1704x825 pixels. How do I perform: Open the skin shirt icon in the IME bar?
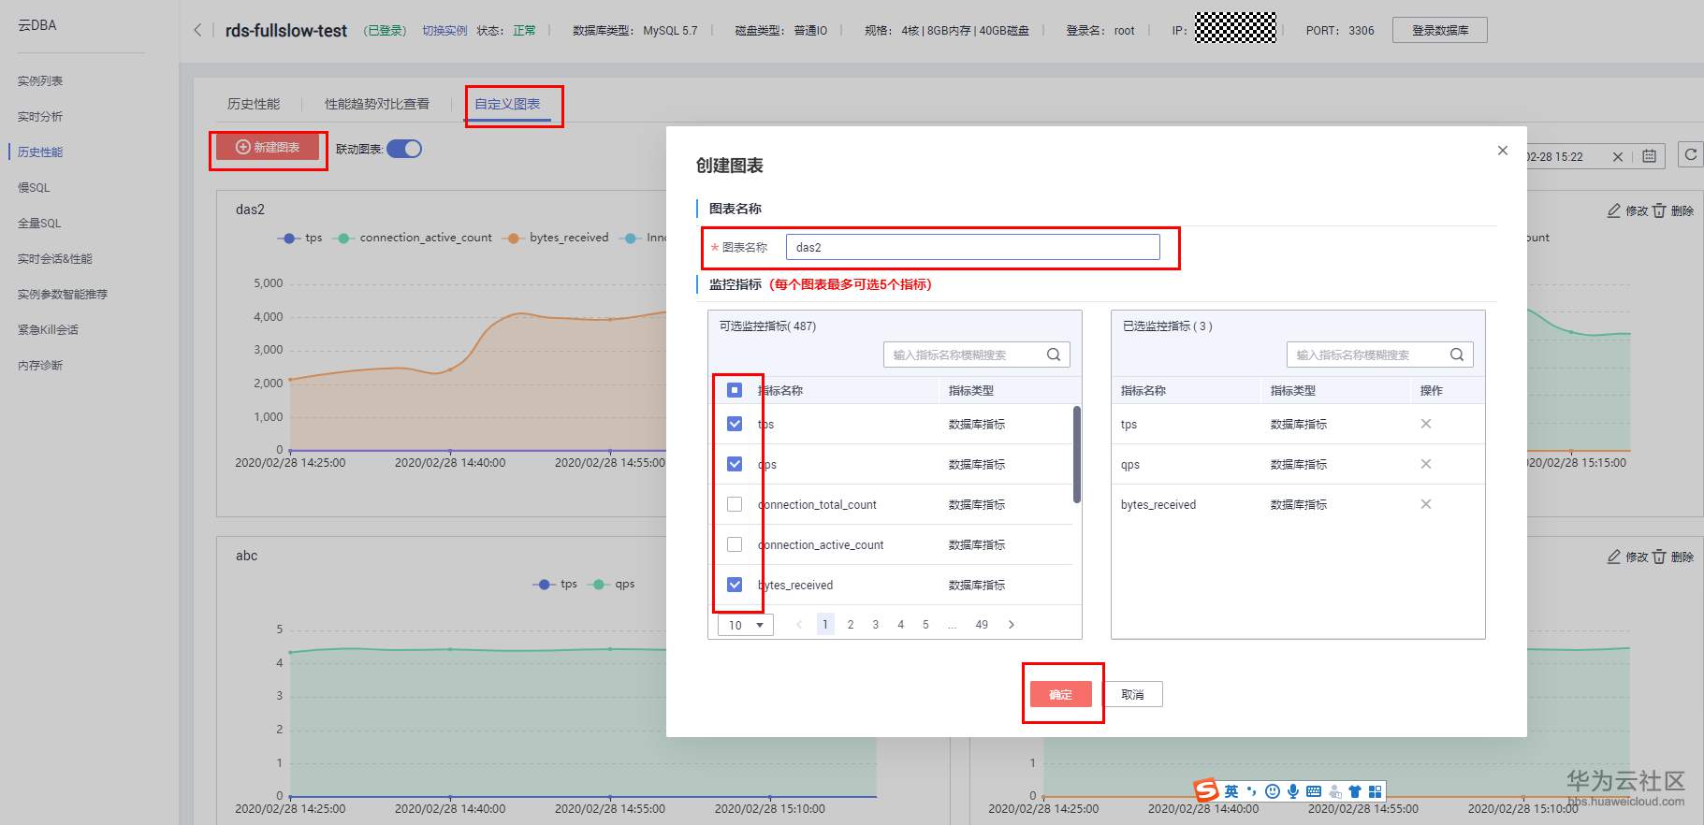pyautogui.click(x=1354, y=791)
